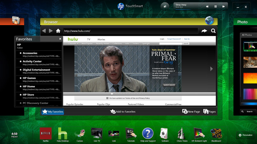
Task: Skip to next track
Action: (223, 6)
